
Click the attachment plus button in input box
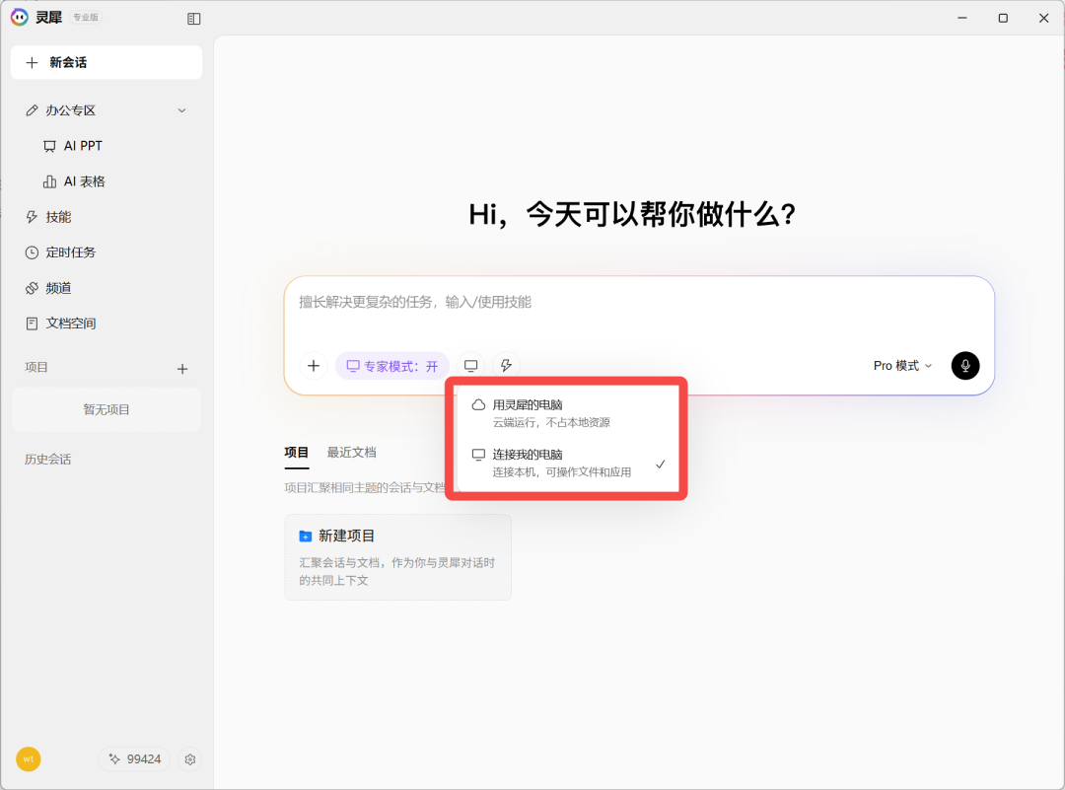[314, 366]
